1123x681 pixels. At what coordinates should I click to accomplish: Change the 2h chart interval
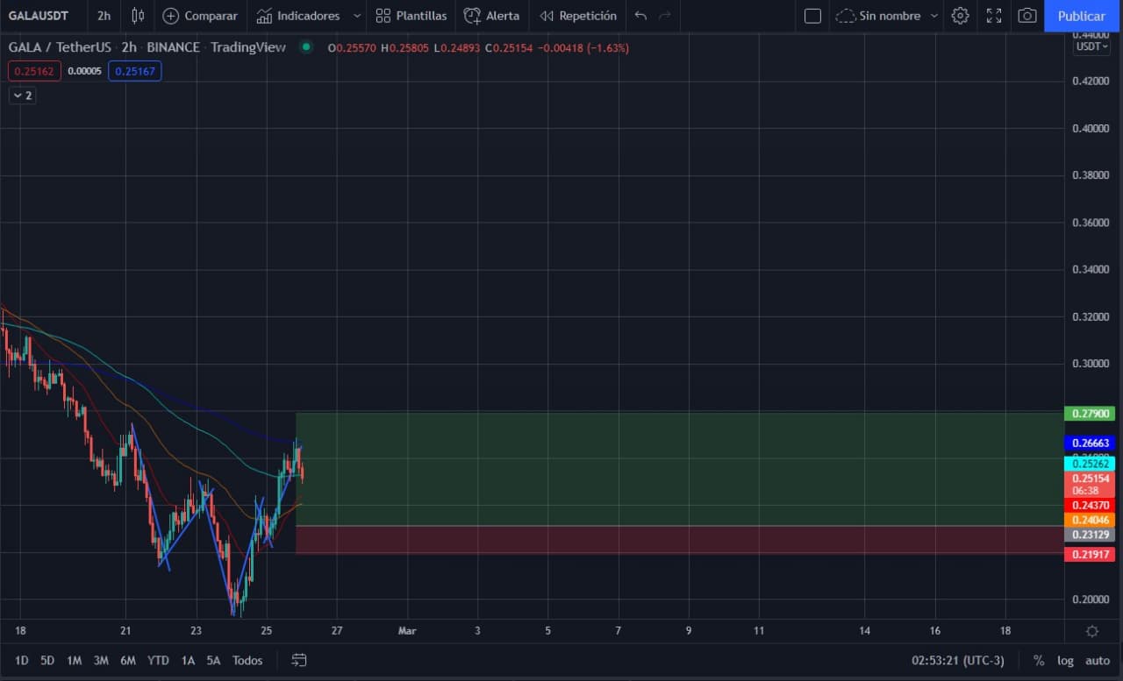point(104,16)
